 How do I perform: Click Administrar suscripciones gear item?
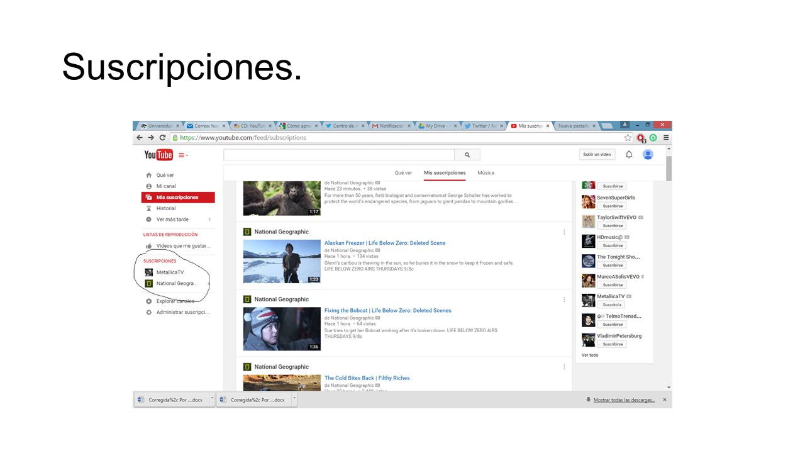coord(179,312)
